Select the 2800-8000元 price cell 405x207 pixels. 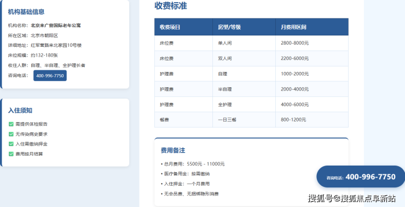tap(312, 43)
